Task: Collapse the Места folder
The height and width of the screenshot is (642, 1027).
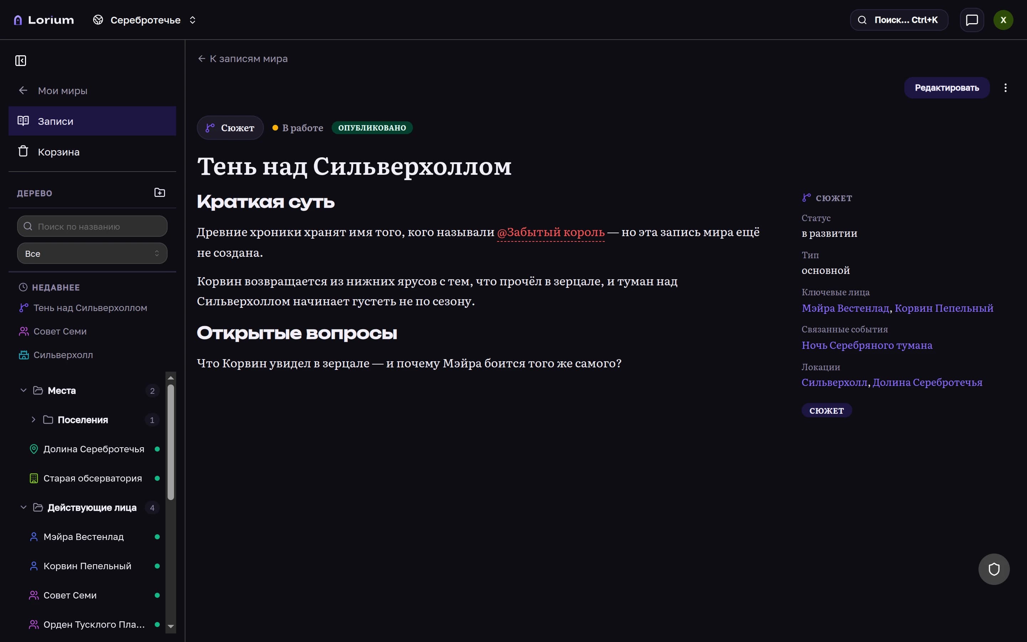Action: coord(23,390)
